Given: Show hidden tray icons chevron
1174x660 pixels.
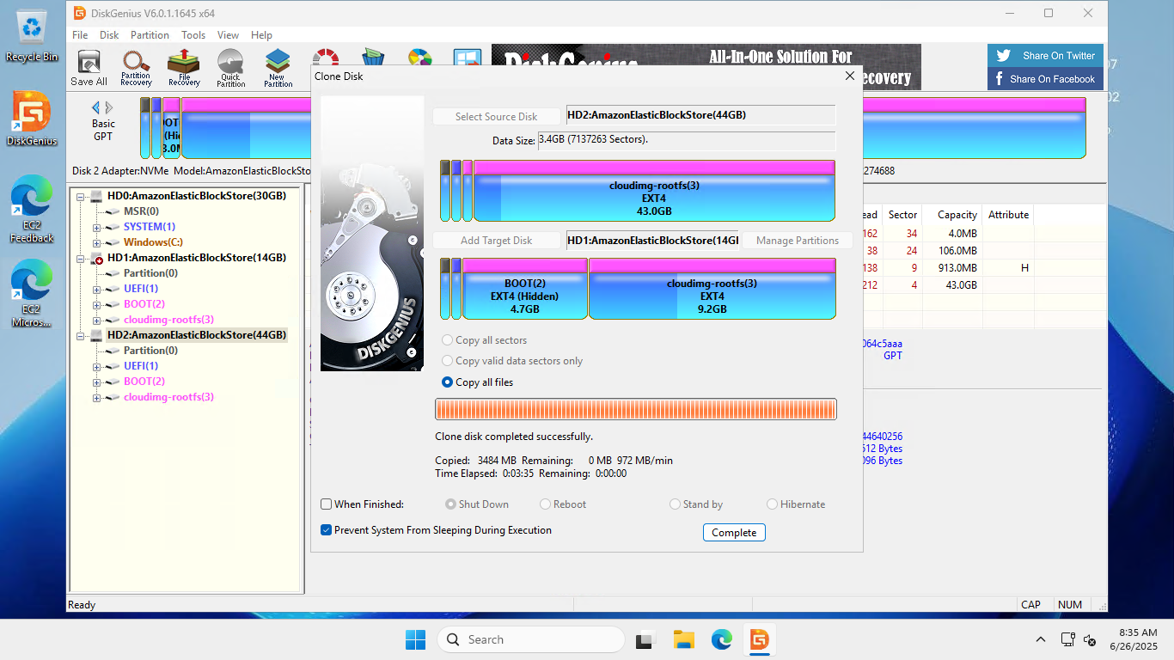Looking at the screenshot, I should pyautogui.click(x=1041, y=639).
